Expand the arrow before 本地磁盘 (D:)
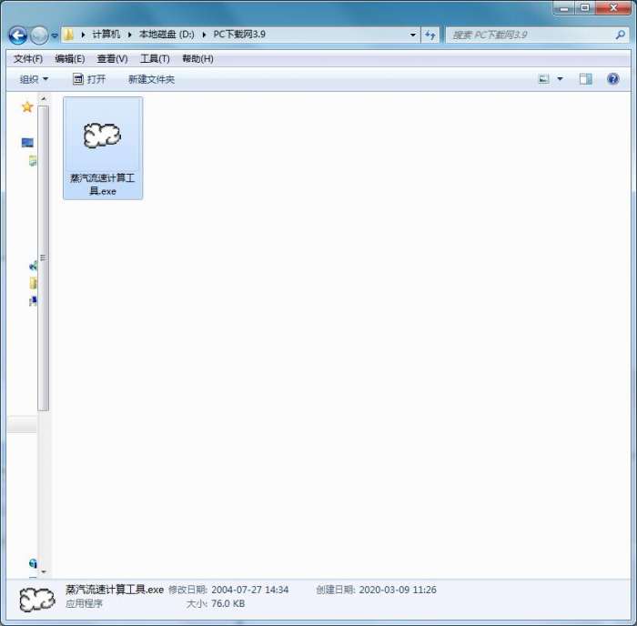The height and width of the screenshot is (626, 637). [x=129, y=35]
